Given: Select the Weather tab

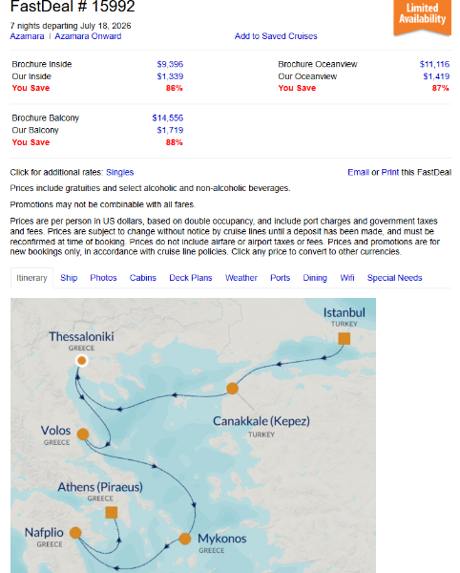Looking at the screenshot, I should click(x=241, y=278).
